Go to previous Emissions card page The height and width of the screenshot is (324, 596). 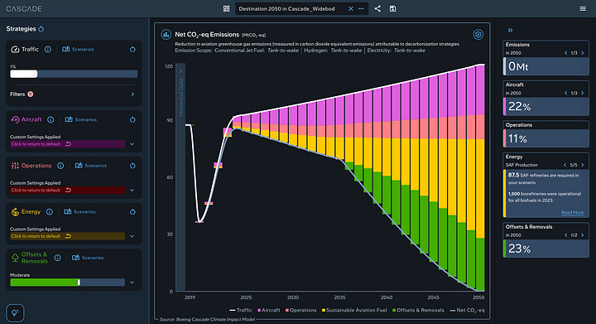tap(565, 53)
